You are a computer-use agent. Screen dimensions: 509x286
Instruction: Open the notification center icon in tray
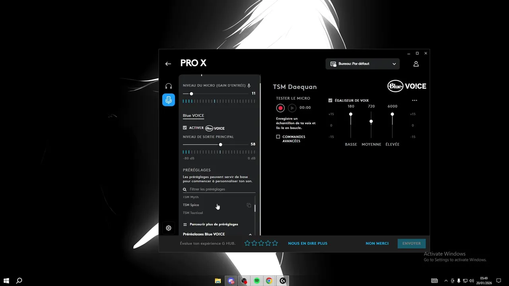point(499,281)
